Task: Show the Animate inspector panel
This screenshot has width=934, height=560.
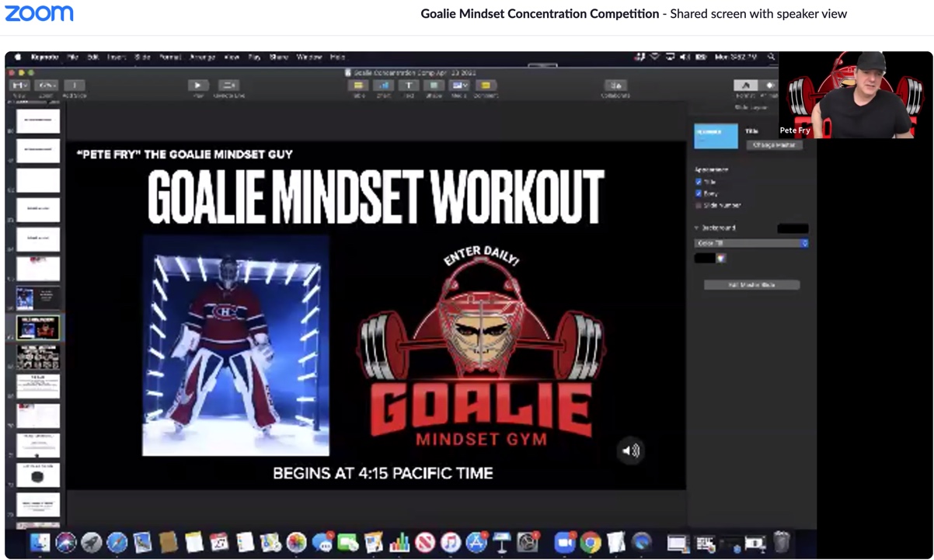Action: pos(769,85)
